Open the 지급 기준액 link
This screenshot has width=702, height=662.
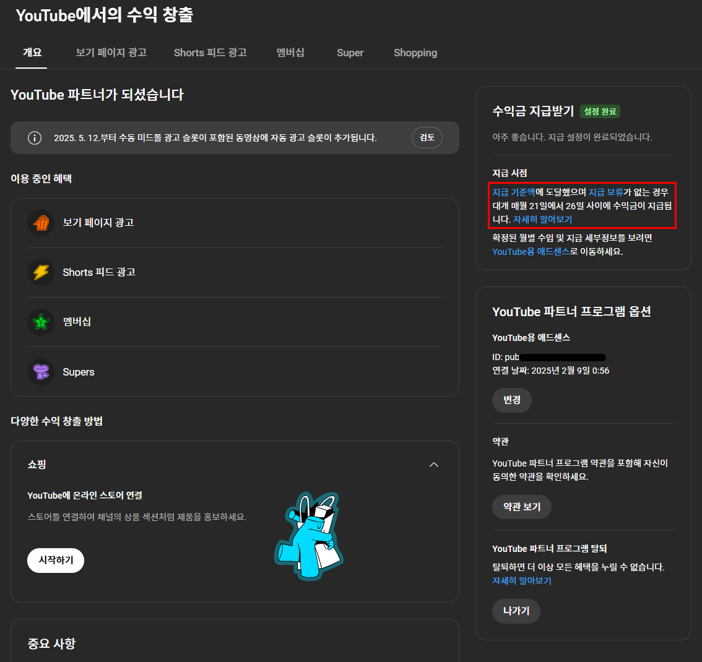[514, 192]
